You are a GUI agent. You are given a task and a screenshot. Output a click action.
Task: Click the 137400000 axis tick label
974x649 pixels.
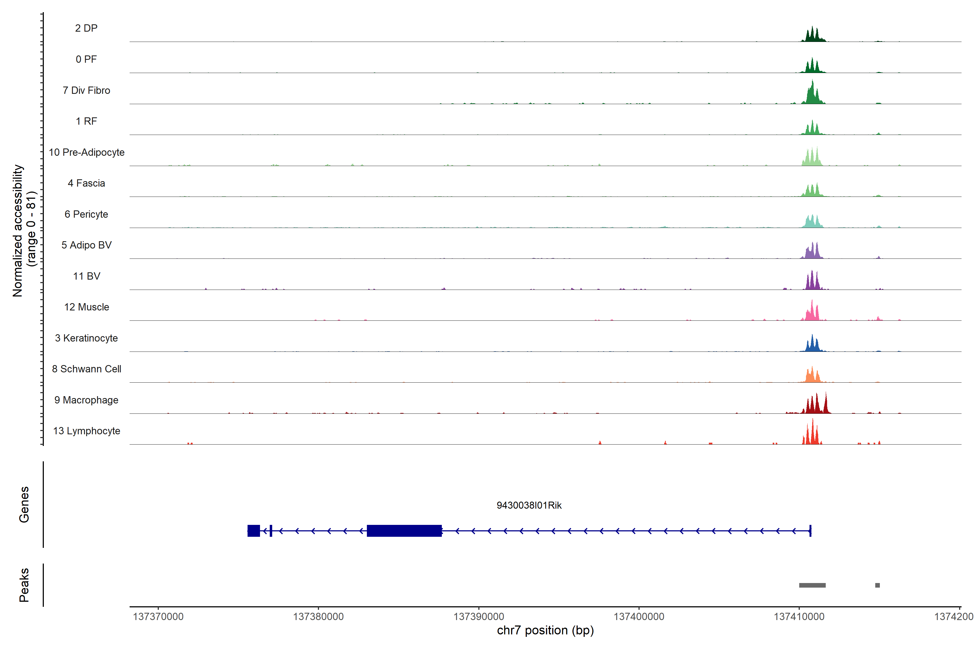[x=639, y=617]
